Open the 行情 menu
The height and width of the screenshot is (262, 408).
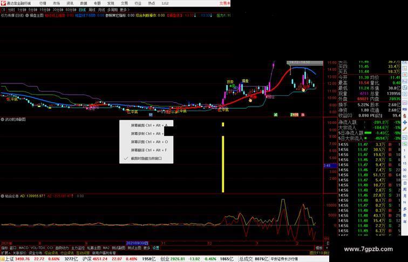tap(43, 3)
